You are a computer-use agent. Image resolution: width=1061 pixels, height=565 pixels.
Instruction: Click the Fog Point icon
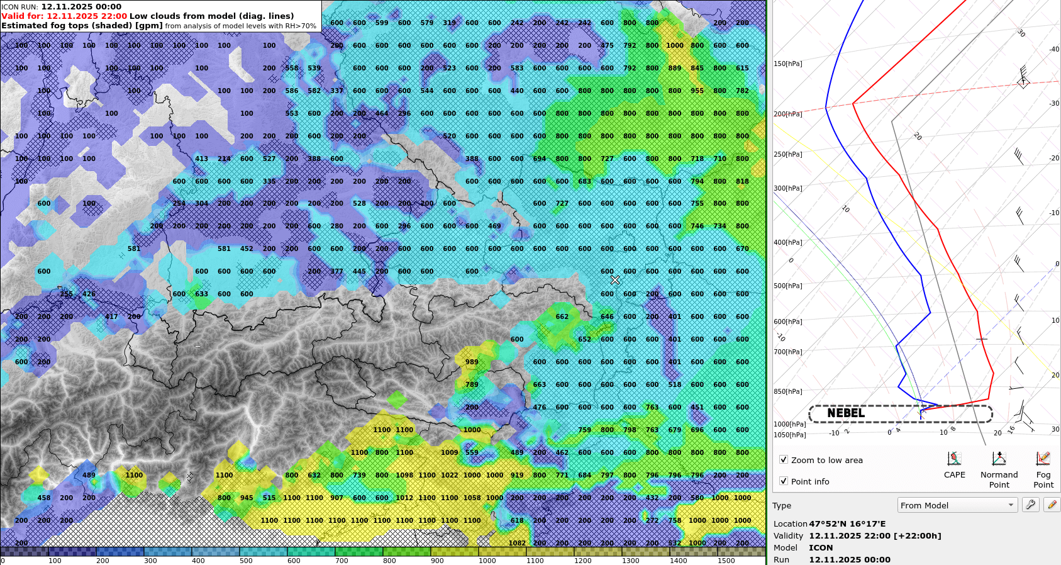[x=1043, y=459]
